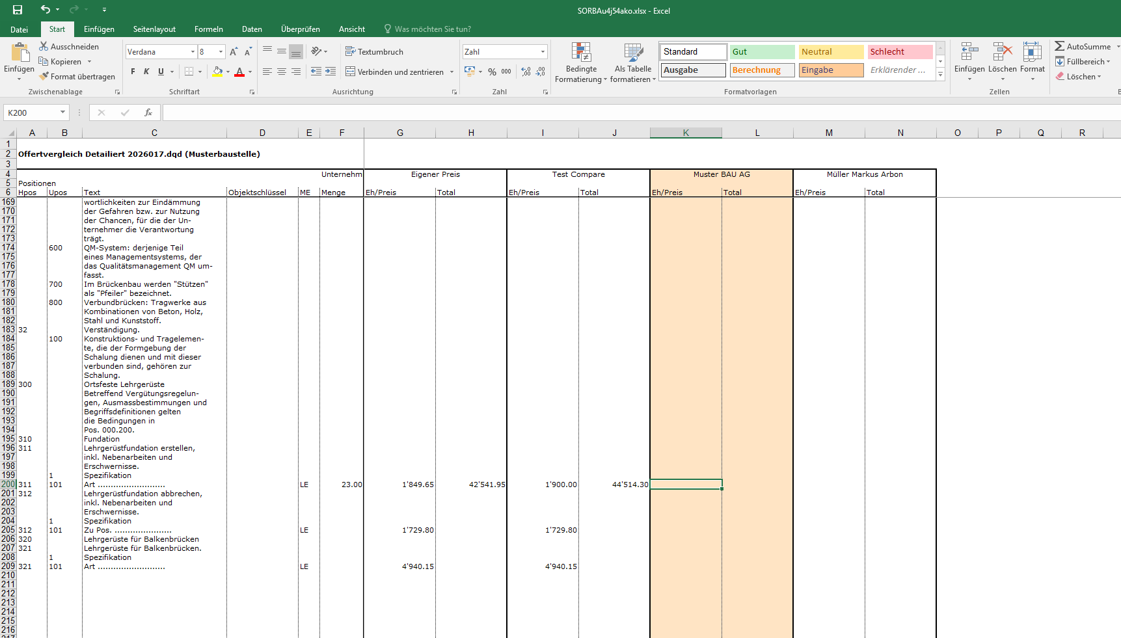
Task: Open Bedingte Formatierung menu
Action: tap(581, 62)
